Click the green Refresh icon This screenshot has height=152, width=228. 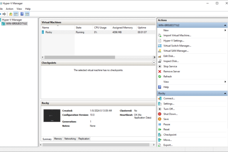(160, 76)
